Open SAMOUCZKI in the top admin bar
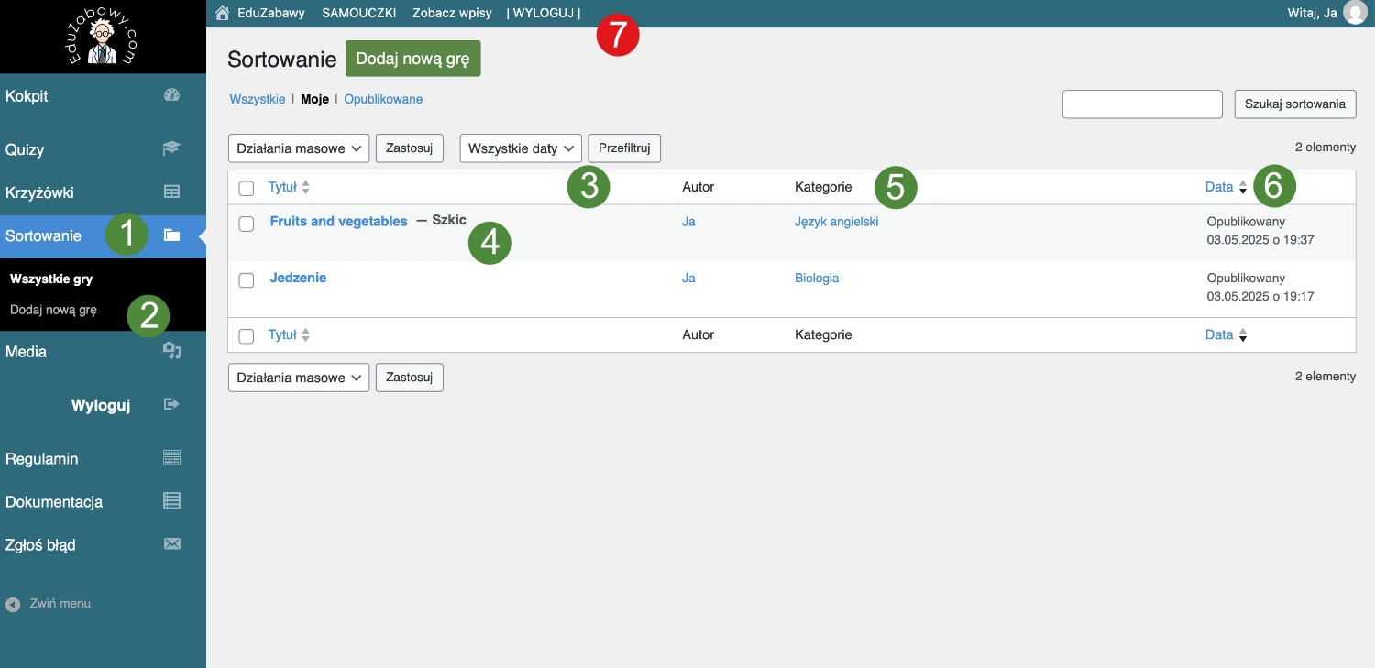 pyautogui.click(x=359, y=14)
